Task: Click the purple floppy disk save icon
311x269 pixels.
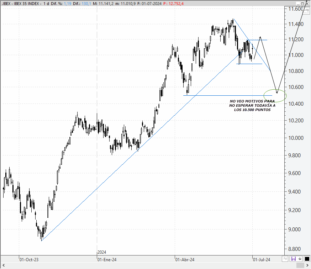Action: click(x=293, y=259)
